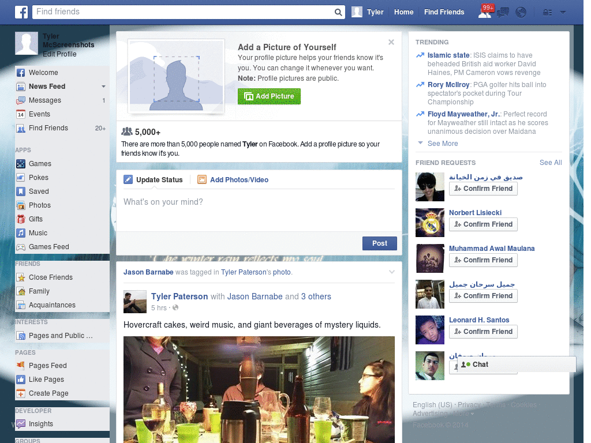Confirm Leonard H. Santos friend request
This screenshot has width=591, height=443.
pyautogui.click(x=483, y=332)
